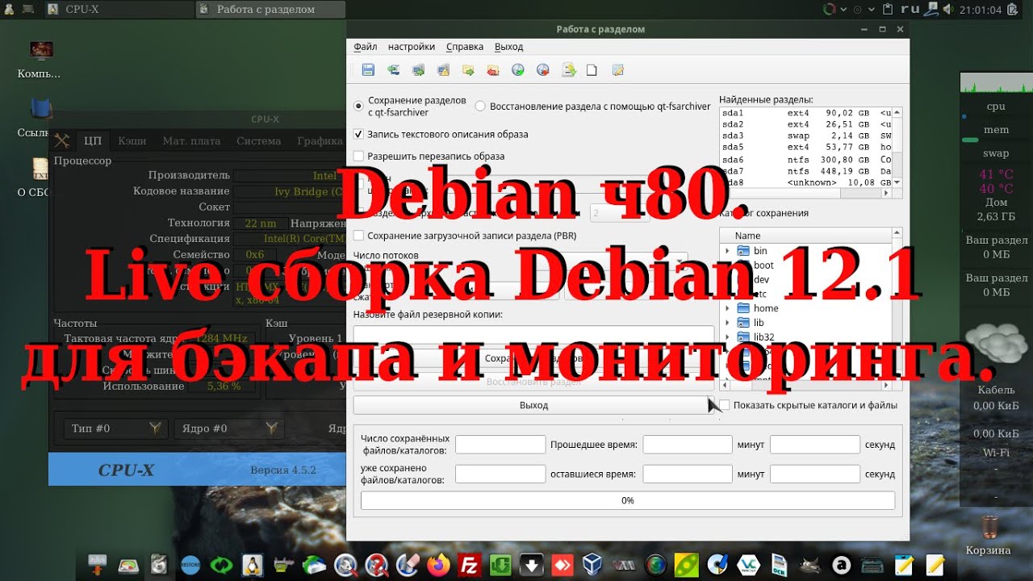1033x581 pixels.
Task: Select partition row sda3 swap 2,14 GB
Action: point(805,136)
